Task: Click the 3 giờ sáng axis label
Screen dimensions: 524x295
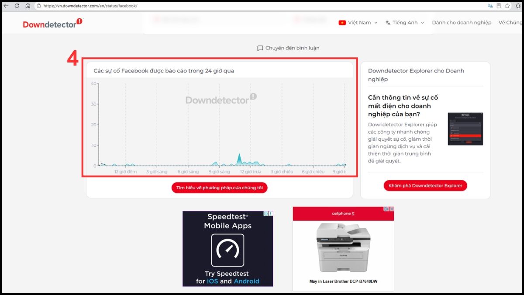Action: (157, 172)
